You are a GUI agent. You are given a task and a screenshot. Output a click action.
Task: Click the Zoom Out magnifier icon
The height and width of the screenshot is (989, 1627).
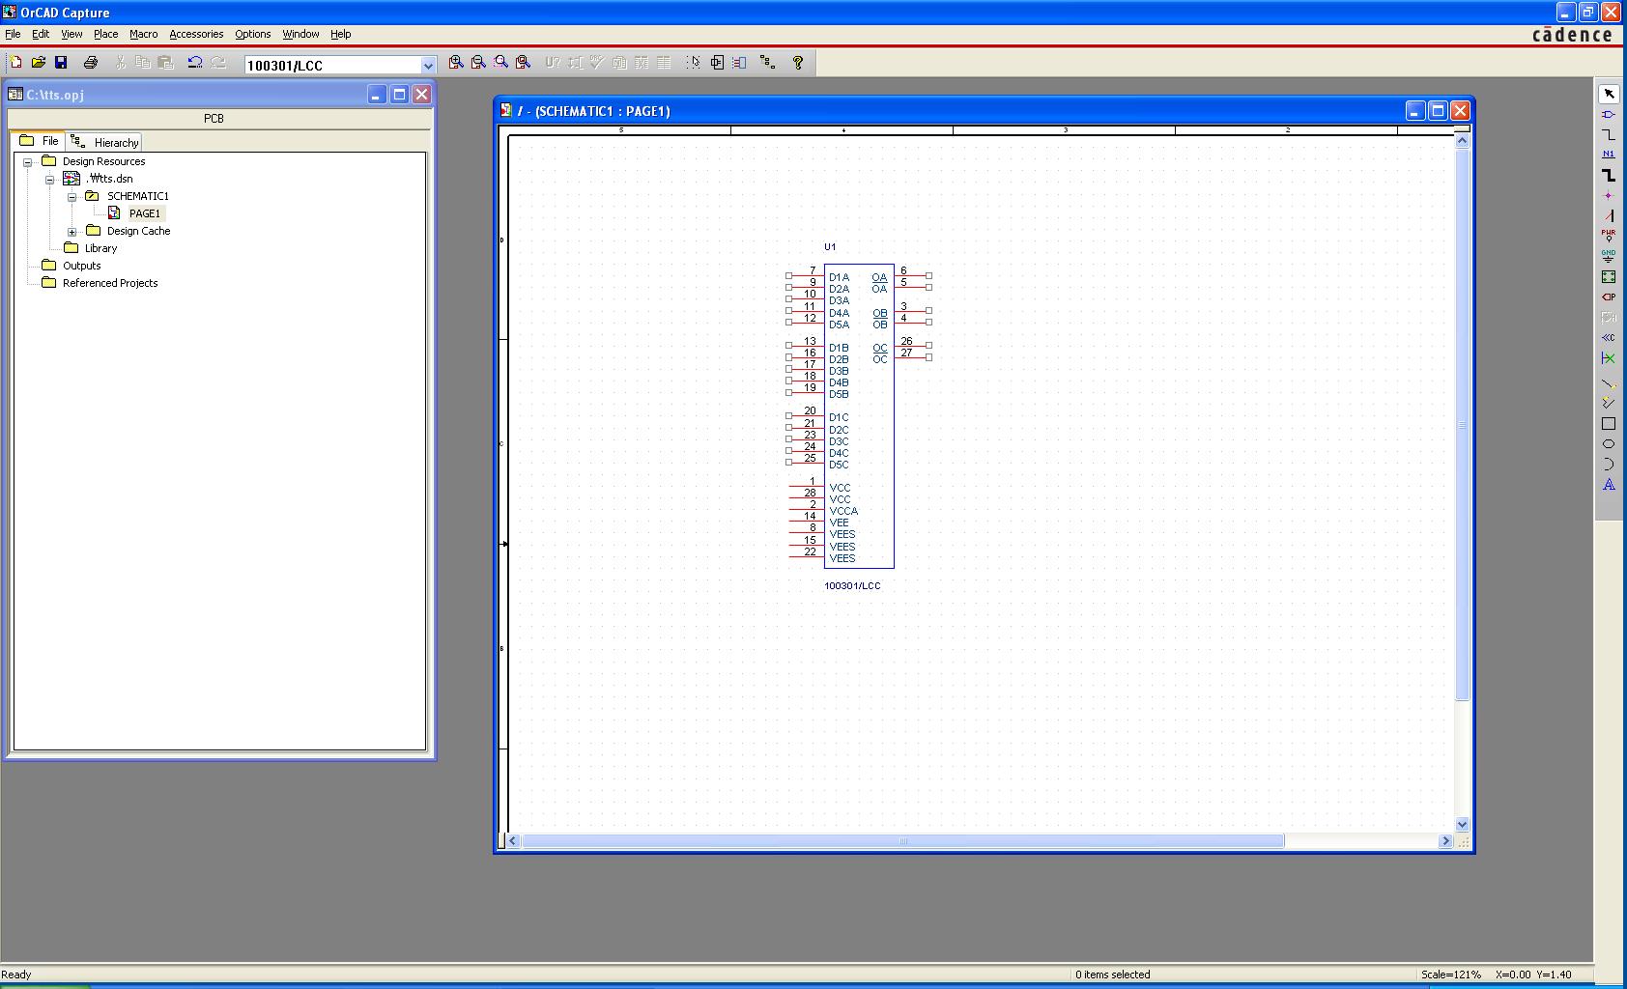coord(478,63)
